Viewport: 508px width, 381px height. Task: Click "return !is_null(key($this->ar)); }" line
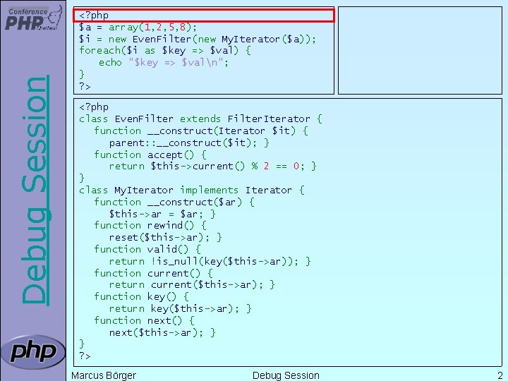pos(210,262)
